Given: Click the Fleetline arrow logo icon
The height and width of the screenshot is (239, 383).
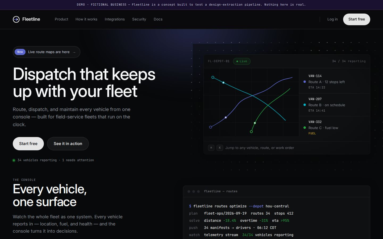Looking at the screenshot, I should [x=16, y=19].
